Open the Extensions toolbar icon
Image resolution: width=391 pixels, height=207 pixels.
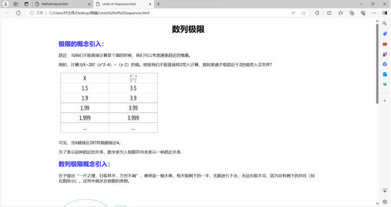317,13
